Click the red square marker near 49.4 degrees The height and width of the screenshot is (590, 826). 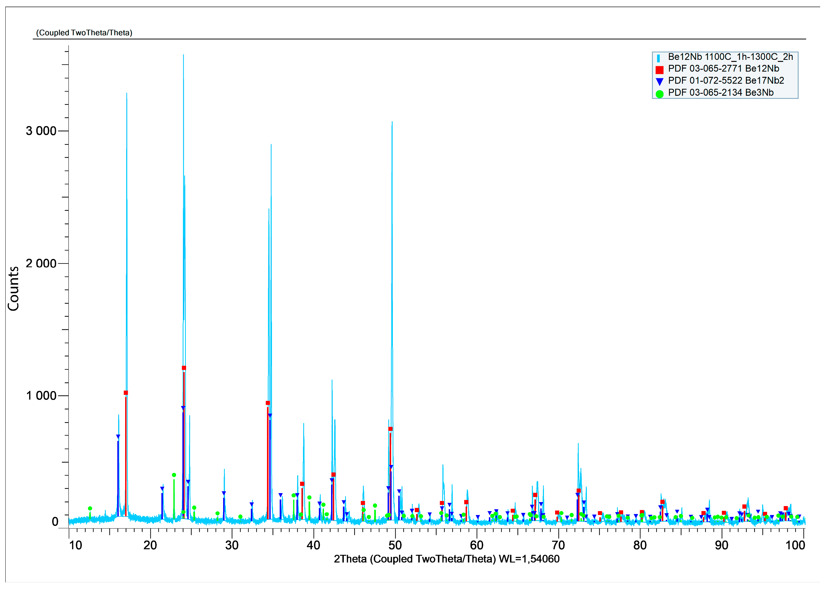pyautogui.click(x=390, y=429)
